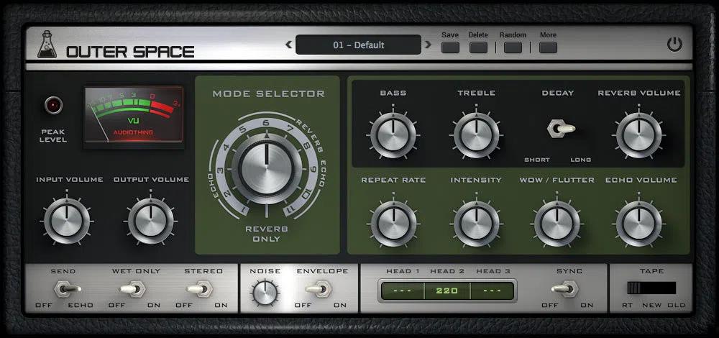Screen dimensions: 719x338
Task: Open the More menu
Action: tap(548, 47)
